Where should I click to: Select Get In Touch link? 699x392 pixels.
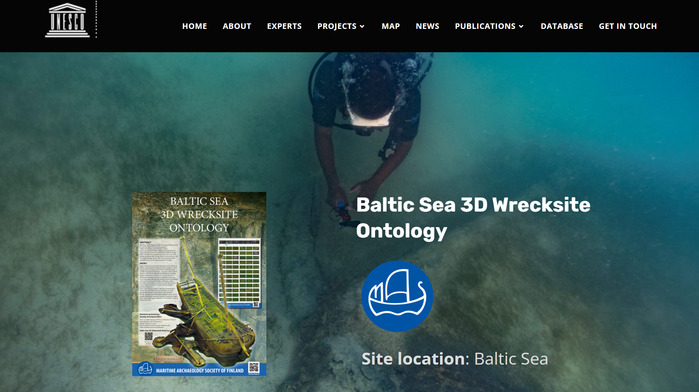click(x=628, y=26)
